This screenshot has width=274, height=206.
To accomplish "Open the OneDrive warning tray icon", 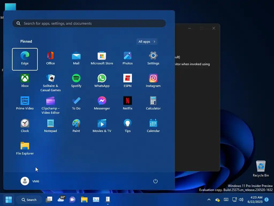I will point(217,200).
